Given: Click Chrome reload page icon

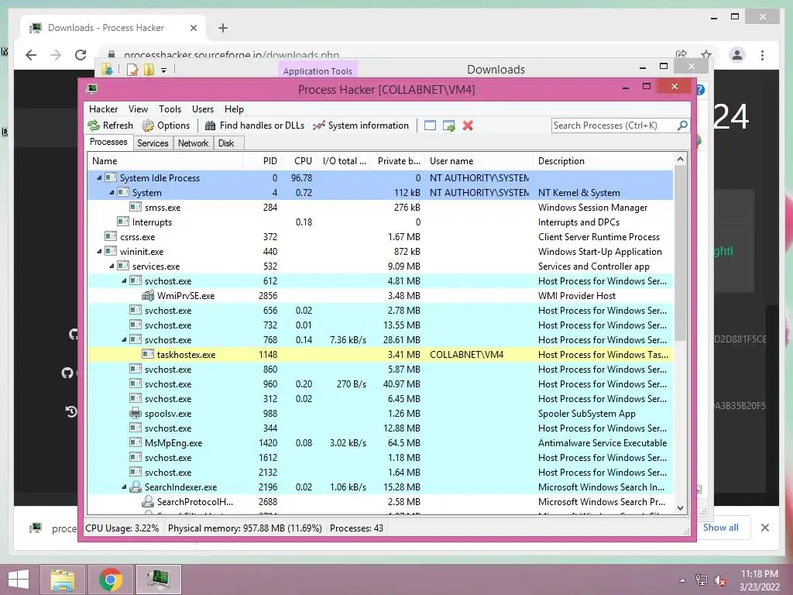Looking at the screenshot, I should (x=81, y=55).
